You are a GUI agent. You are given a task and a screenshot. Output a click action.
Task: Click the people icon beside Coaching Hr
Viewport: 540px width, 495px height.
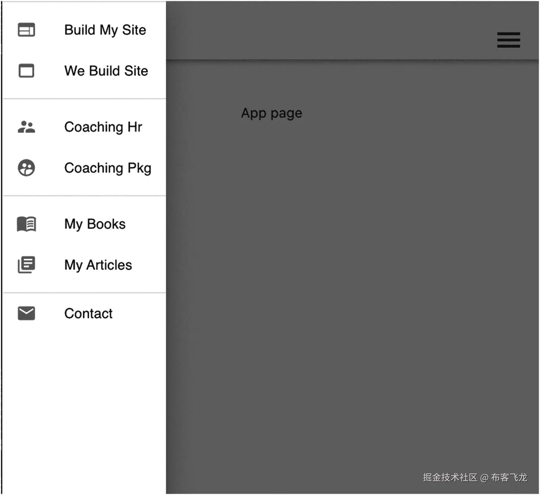point(26,127)
